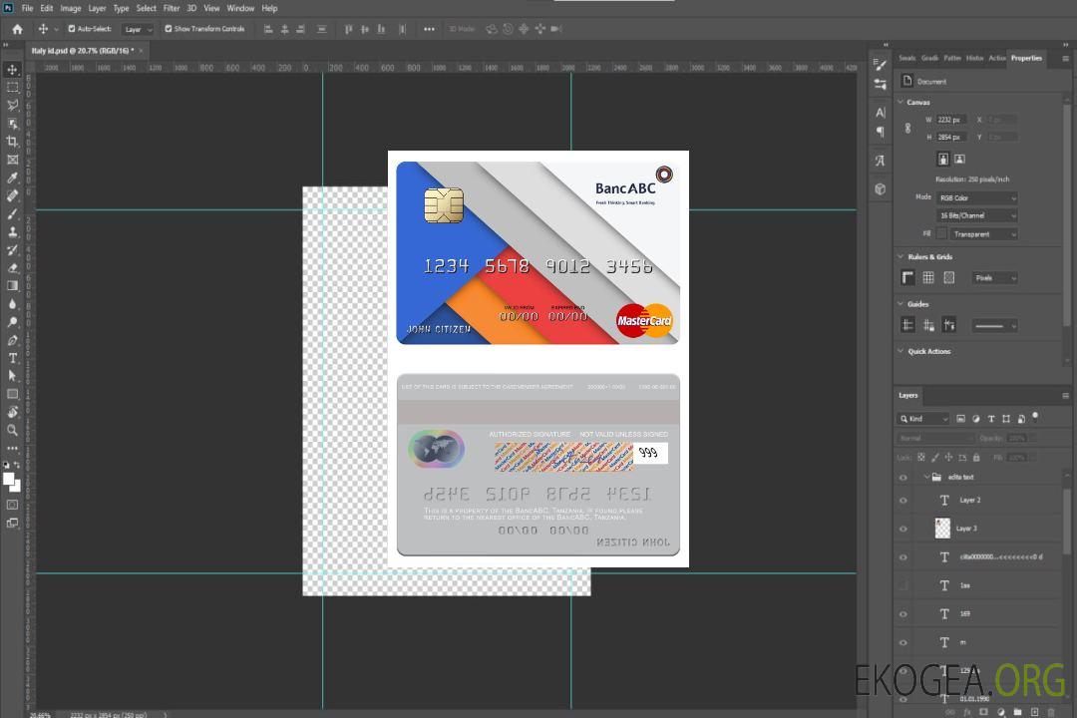
Task: Open the Auto-Select Layer dropdown
Action: pyautogui.click(x=138, y=30)
